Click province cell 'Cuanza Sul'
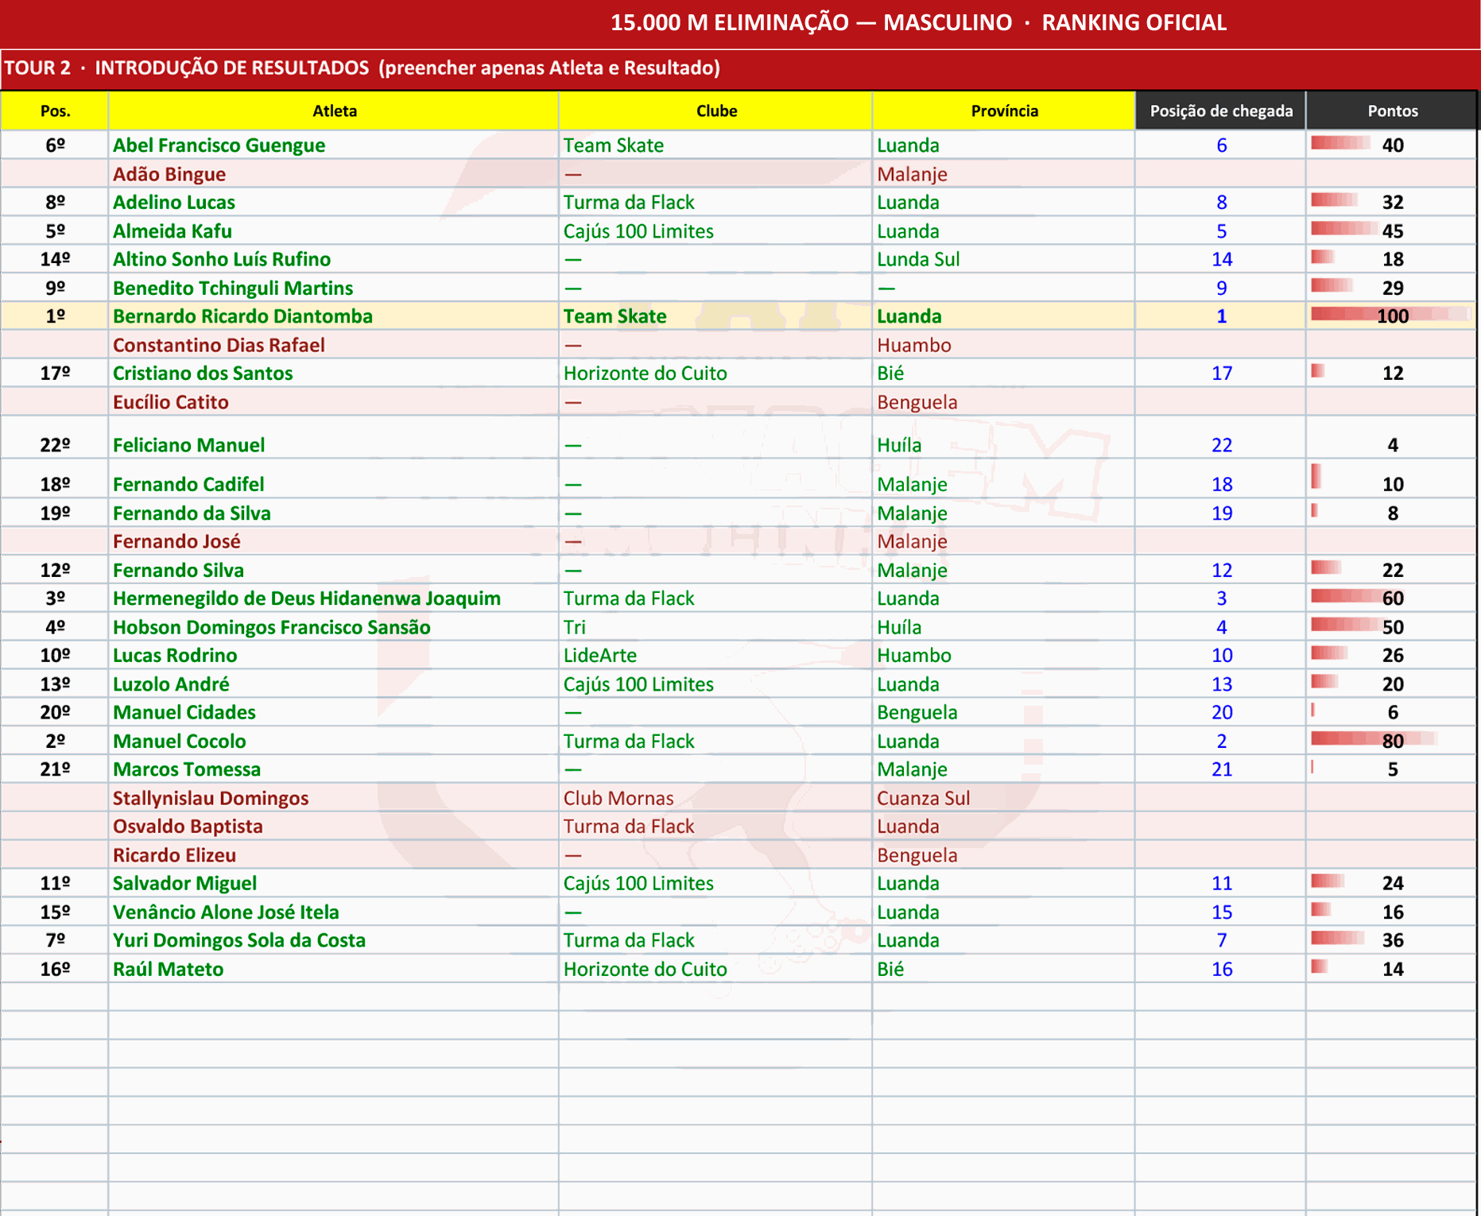The image size is (1481, 1216). (1003, 797)
